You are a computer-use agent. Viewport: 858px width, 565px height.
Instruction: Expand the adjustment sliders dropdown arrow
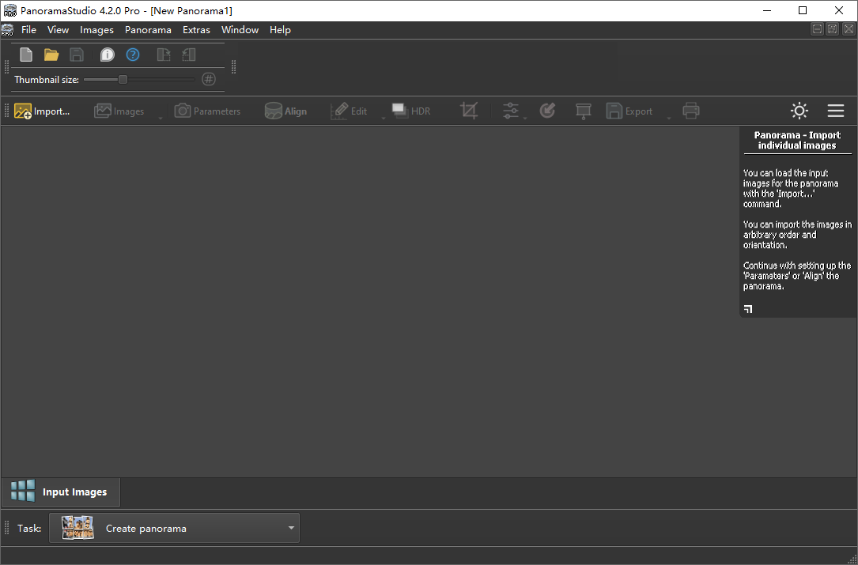click(x=525, y=118)
